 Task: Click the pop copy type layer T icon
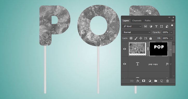coord(137,64)
